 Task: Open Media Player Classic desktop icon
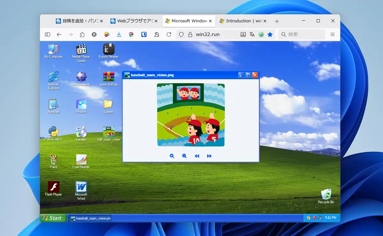(x=81, y=50)
